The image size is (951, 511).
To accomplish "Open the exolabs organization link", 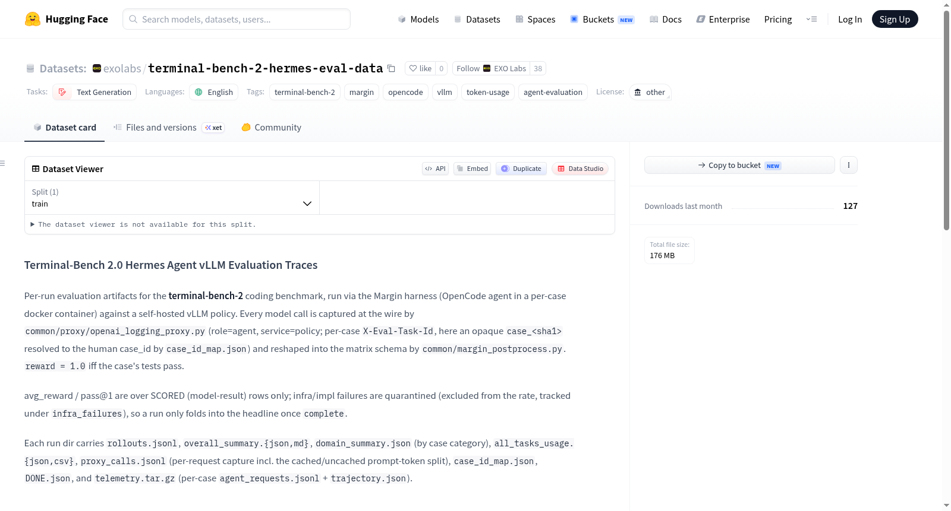I will (x=122, y=68).
